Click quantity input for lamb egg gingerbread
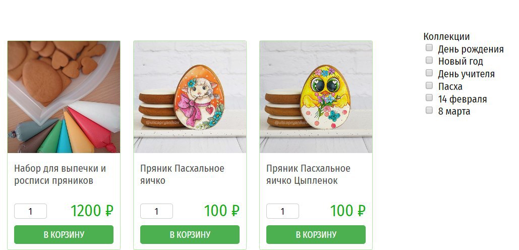519x250 pixels. tap(156, 211)
